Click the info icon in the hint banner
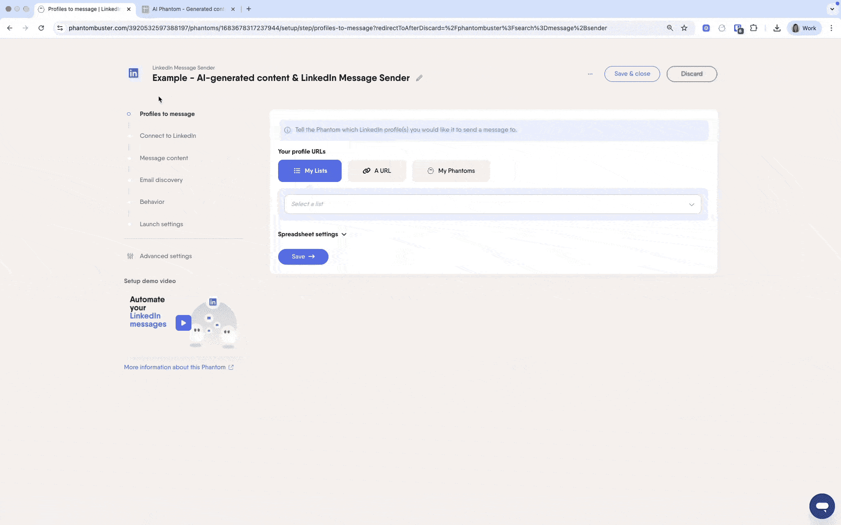The height and width of the screenshot is (525, 841). tap(287, 130)
